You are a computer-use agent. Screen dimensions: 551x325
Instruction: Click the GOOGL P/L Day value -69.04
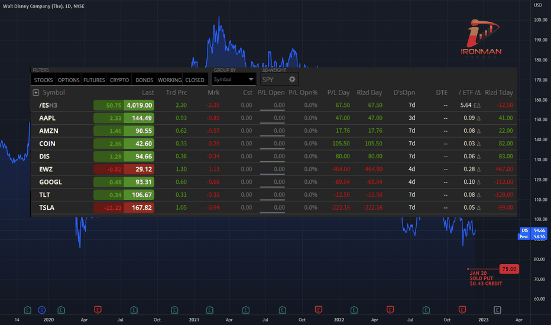341,182
